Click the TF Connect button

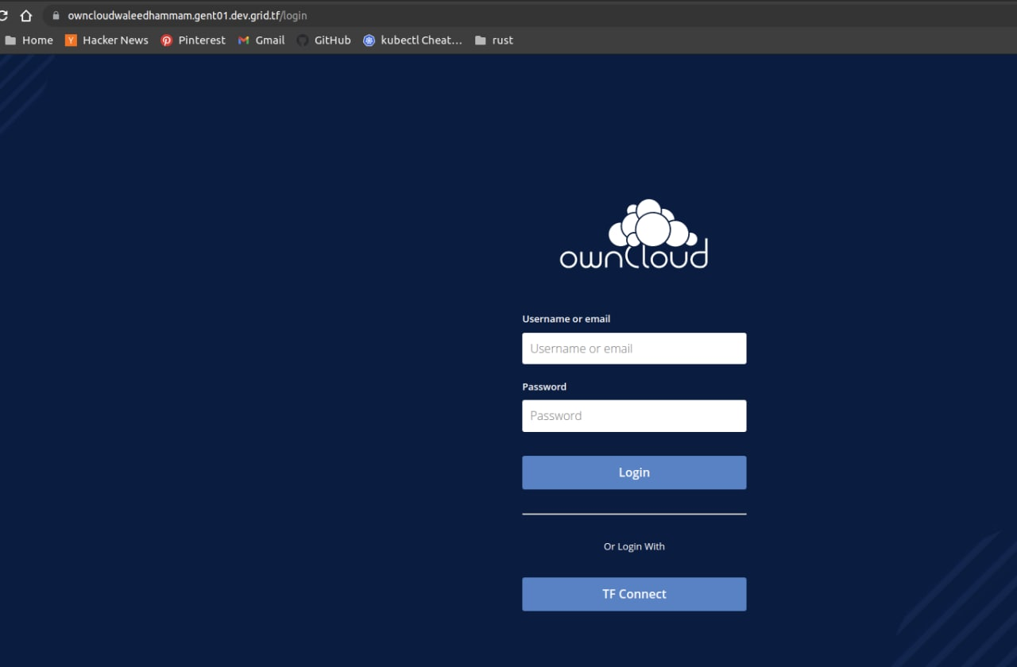tap(634, 594)
